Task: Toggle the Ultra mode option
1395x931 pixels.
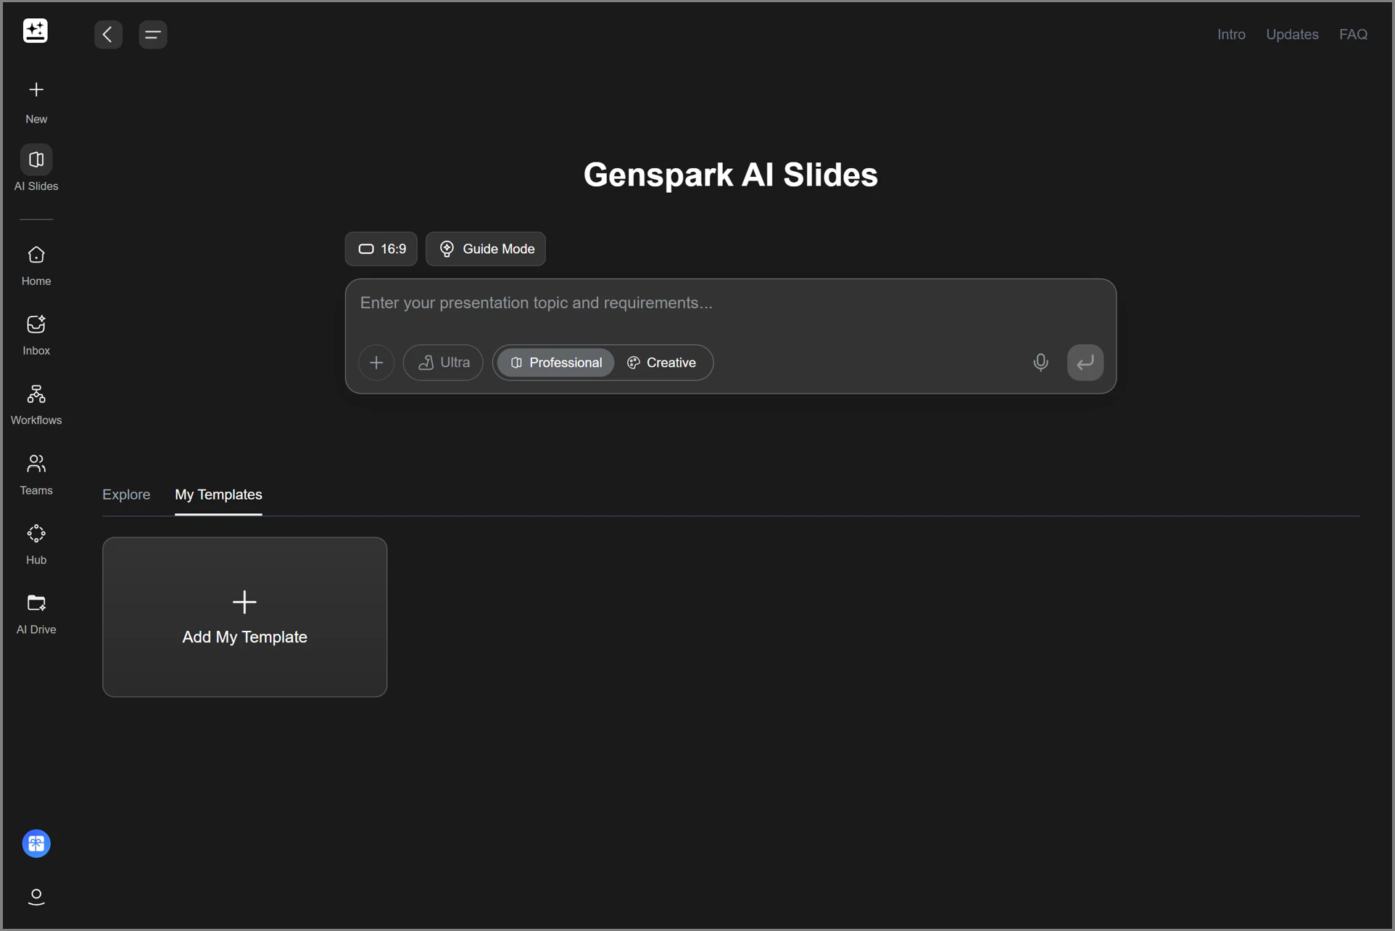Action: click(444, 363)
